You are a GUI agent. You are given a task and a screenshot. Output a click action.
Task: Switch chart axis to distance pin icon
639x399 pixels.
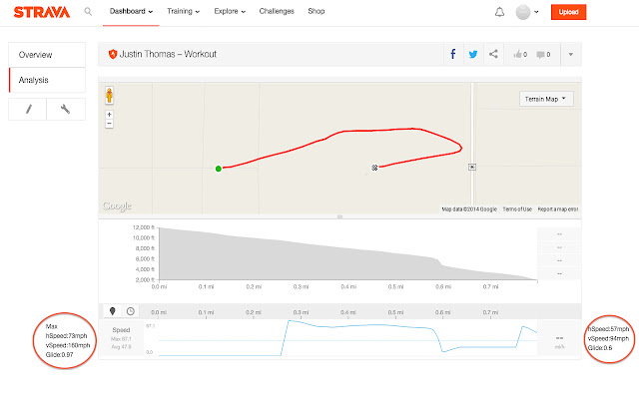[x=113, y=311]
